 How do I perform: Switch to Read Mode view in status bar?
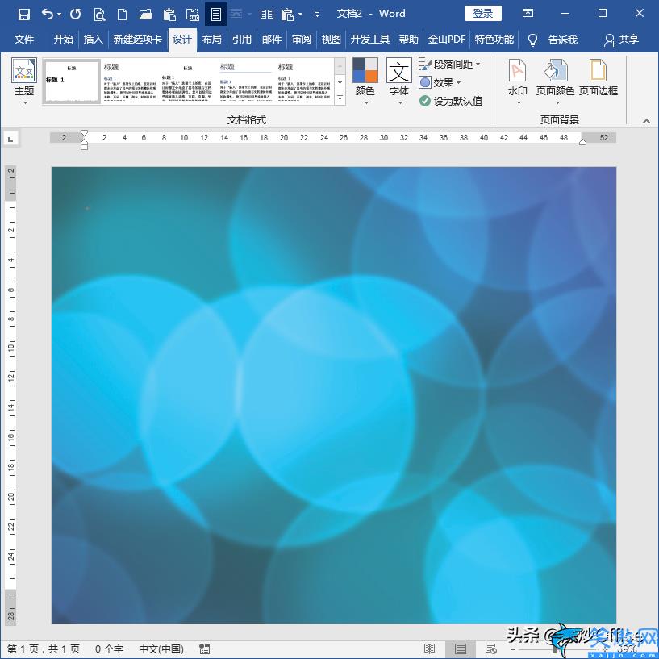pos(429,649)
